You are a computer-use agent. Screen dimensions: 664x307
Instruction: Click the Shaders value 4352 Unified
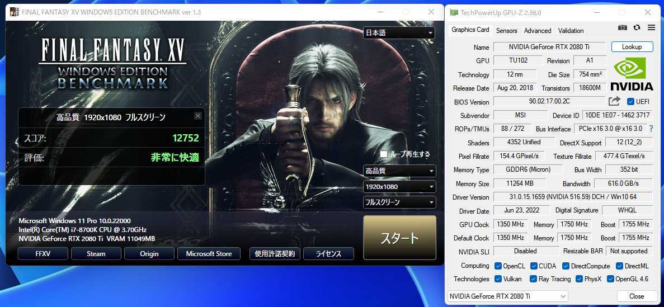[x=524, y=142]
